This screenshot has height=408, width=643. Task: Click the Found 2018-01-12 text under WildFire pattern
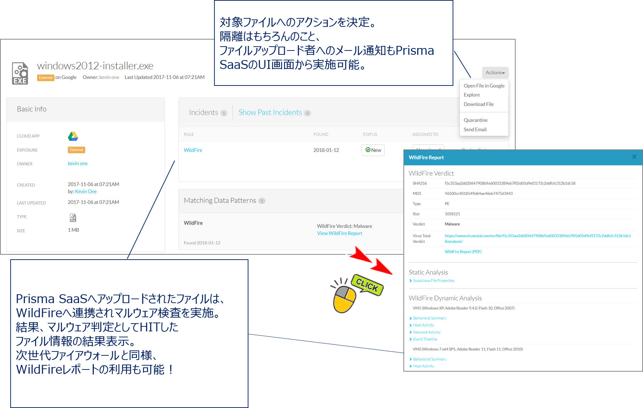point(202,243)
